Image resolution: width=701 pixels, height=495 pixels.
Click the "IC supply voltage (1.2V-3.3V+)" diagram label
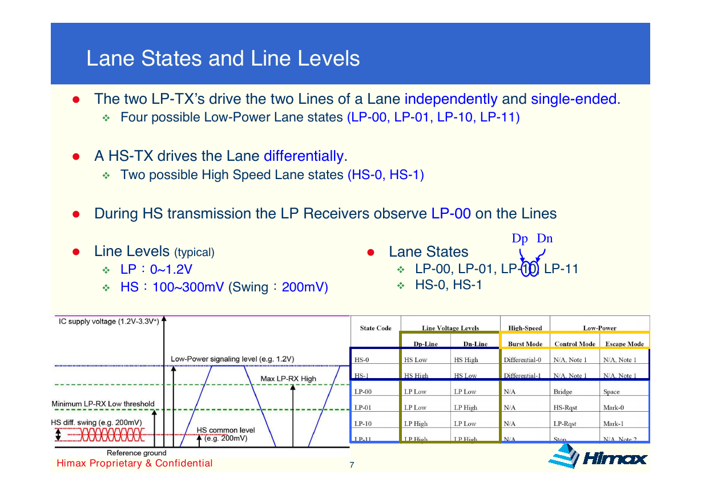click(109, 322)
